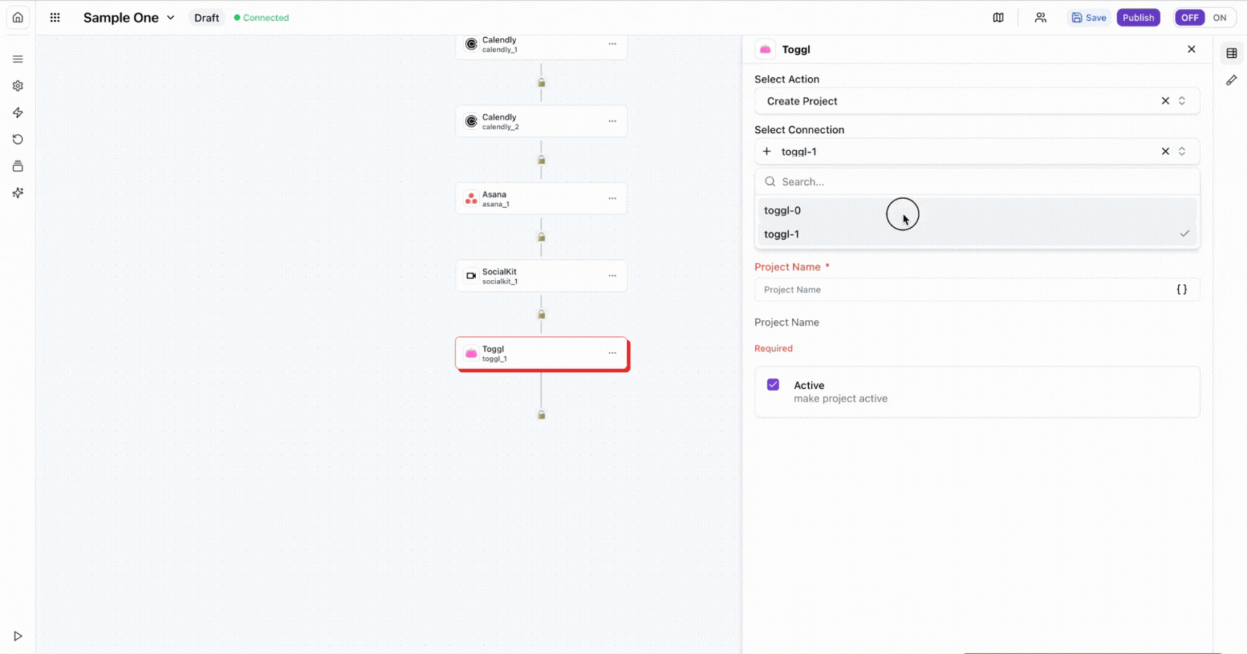
Task: Click the OFF toggle button
Action: 1190,18
